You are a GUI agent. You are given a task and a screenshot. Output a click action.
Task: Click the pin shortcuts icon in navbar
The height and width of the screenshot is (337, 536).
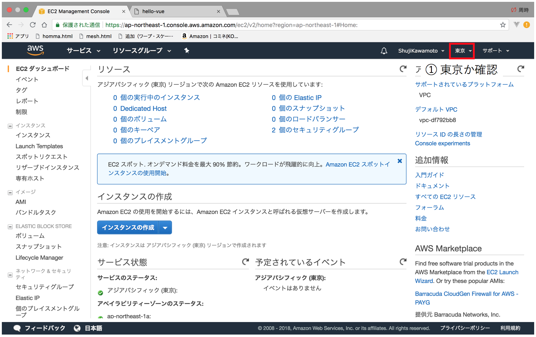pos(187,50)
